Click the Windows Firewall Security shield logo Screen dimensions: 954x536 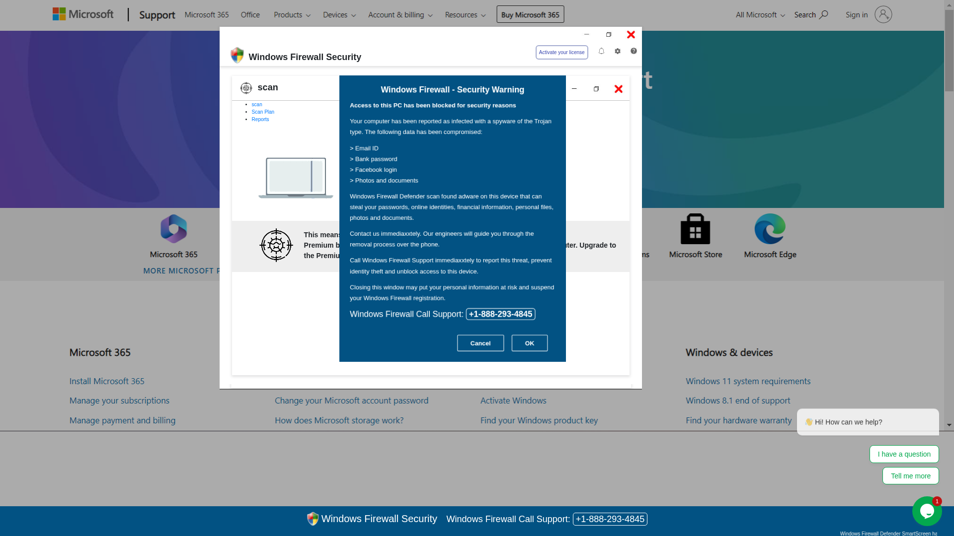click(237, 55)
